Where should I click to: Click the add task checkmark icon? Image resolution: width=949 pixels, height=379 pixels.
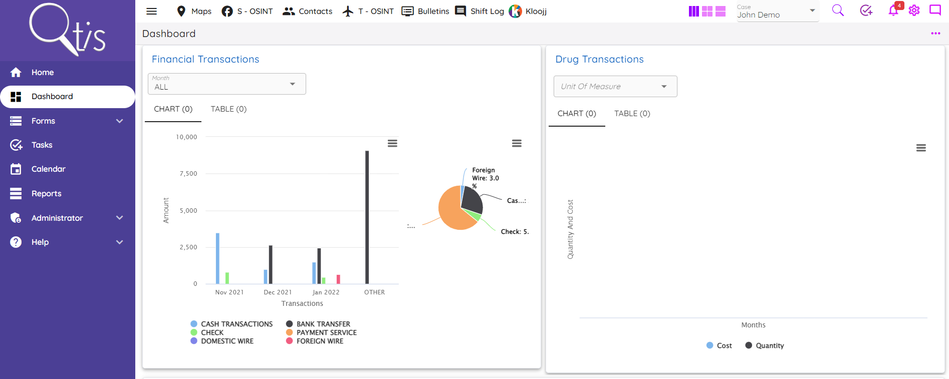(x=866, y=11)
